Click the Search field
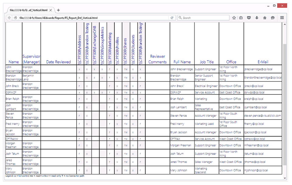This screenshot has width=292, height=185. [204, 18]
